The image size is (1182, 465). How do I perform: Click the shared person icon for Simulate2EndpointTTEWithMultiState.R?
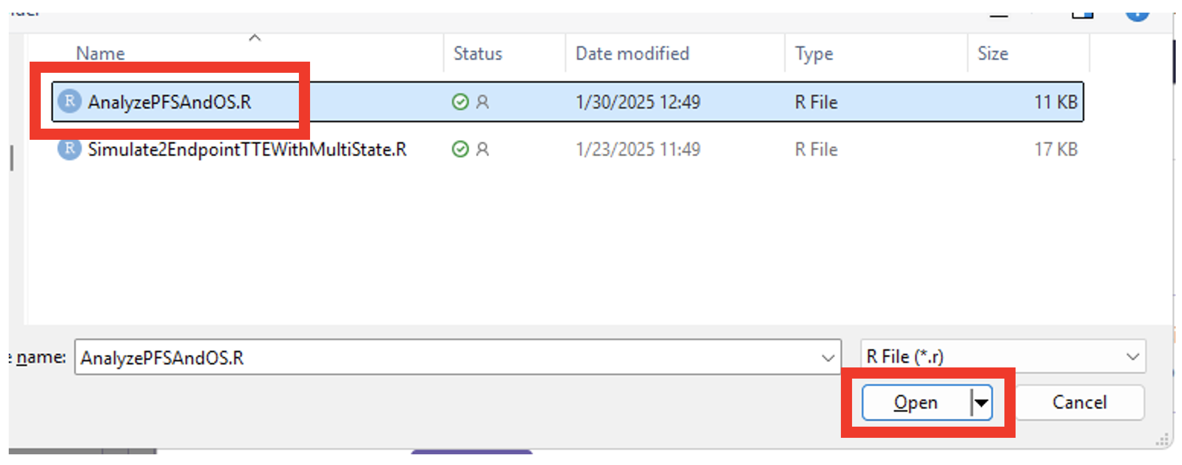482,149
